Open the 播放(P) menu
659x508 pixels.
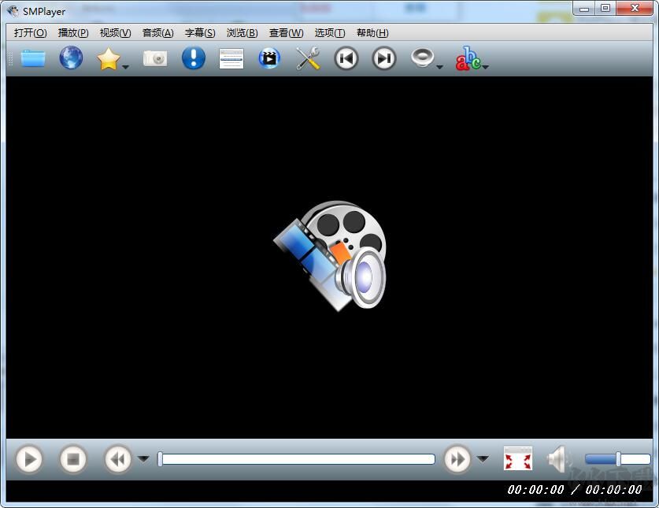[73, 33]
